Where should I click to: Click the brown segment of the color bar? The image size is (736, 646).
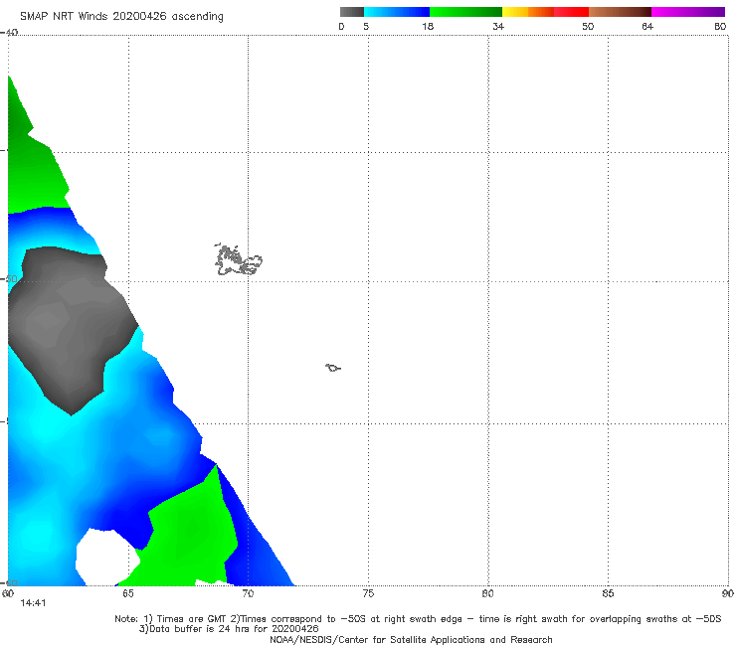click(620, 12)
